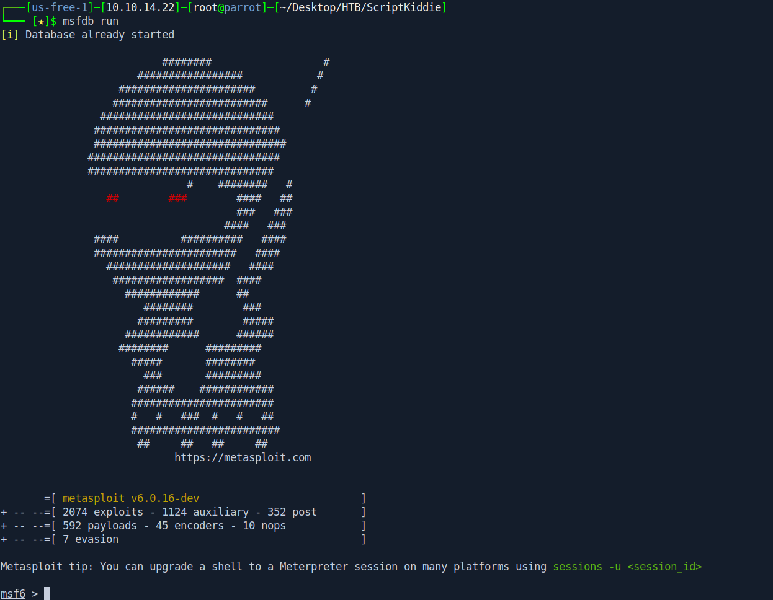Click the ~/Desktop/HTB/ScriptKiddie path
773x600 pixels.
[x=360, y=7]
